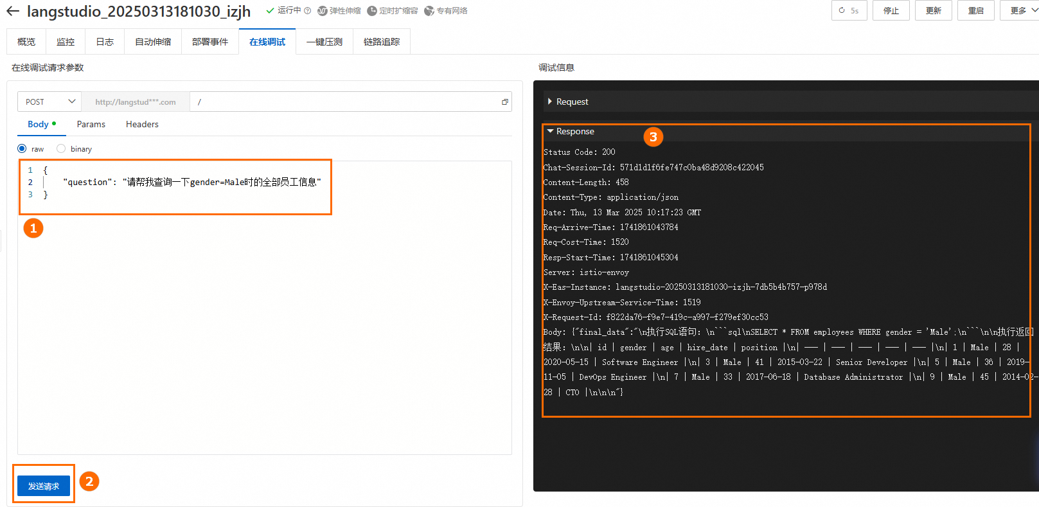1039x507 pixels.
Task: Select the binary body format
Action: click(x=61, y=148)
